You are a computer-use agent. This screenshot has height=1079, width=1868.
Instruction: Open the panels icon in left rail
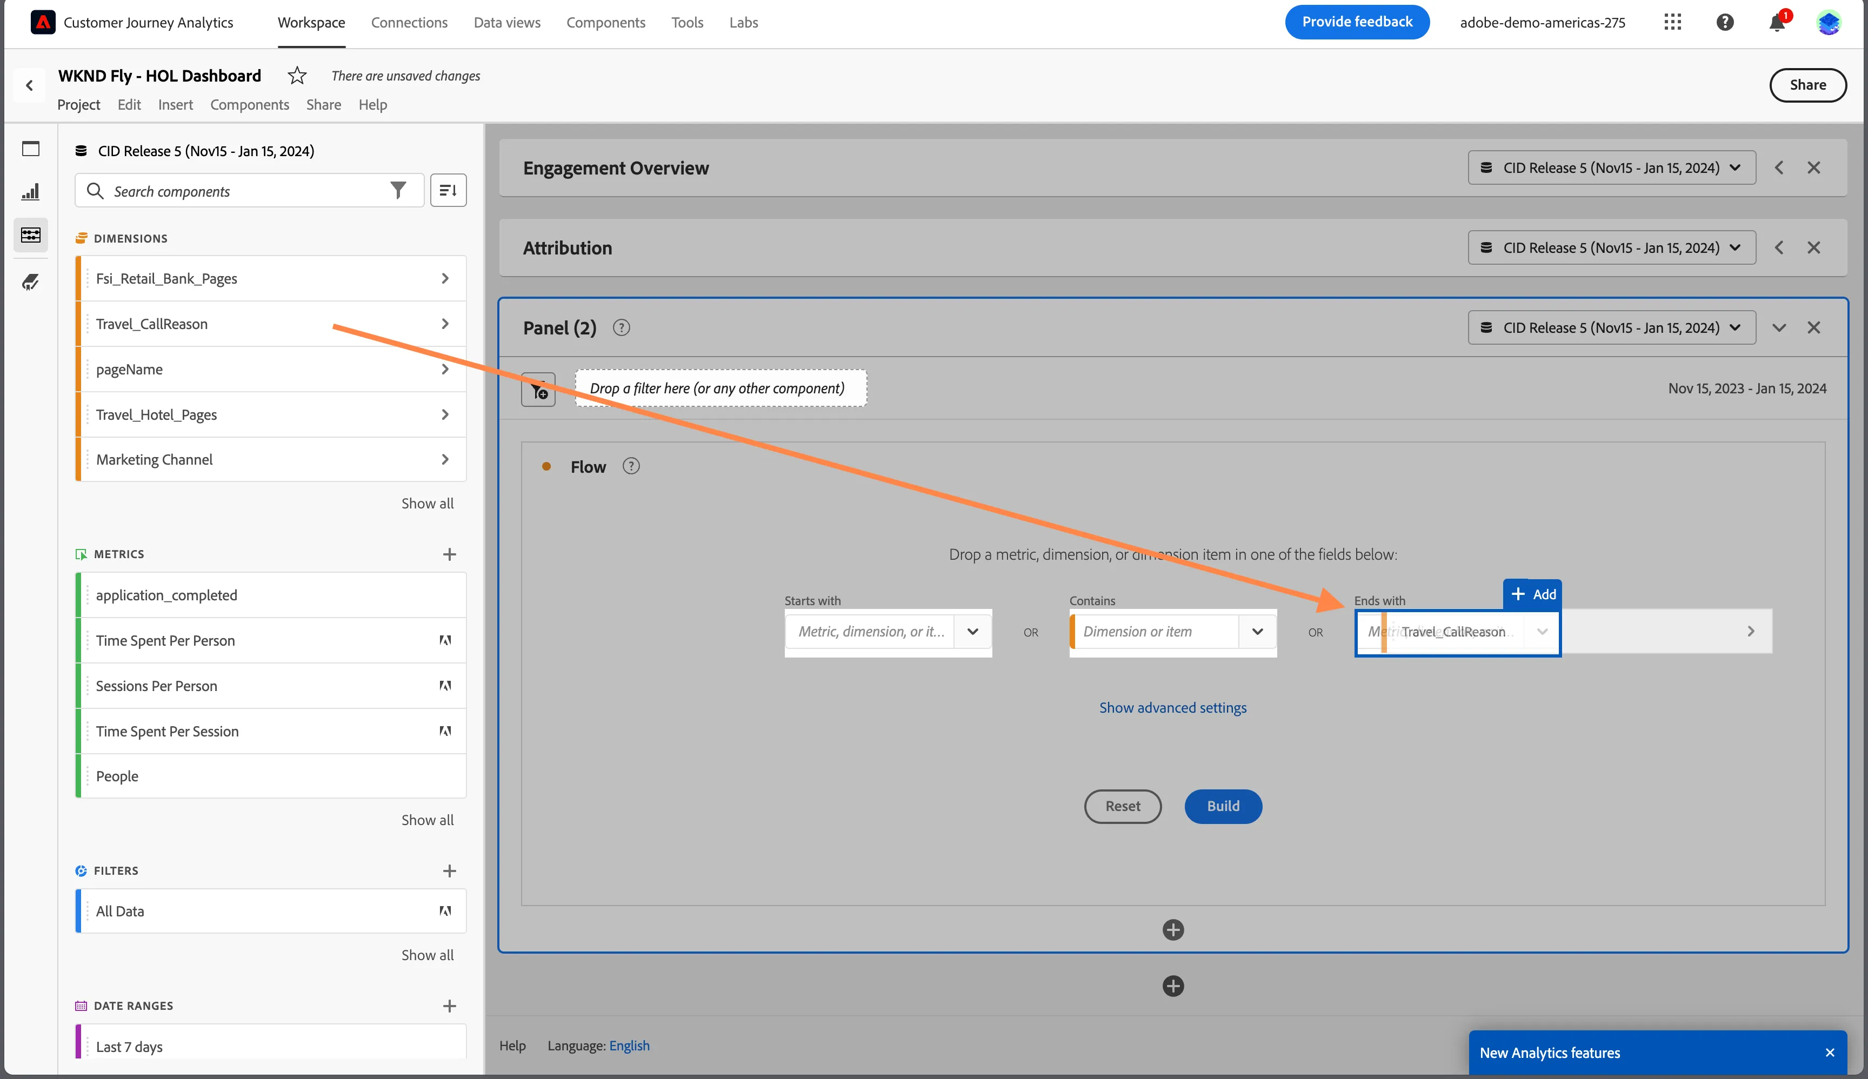click(30, 149)
